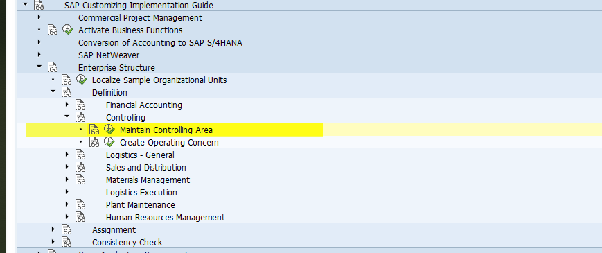The height and width of the screenshot is (253, 602).
Task: Run the Create Operating Concern execute icon
Action: point(109,142)
